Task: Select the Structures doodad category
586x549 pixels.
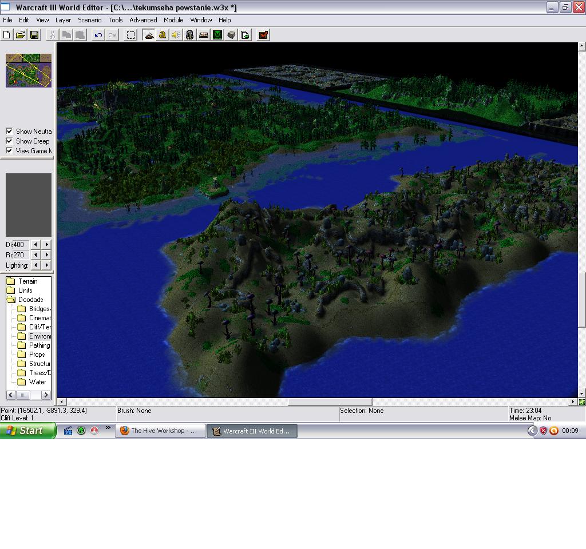Action: tap(34, 363)
